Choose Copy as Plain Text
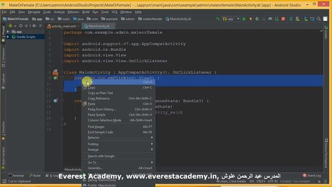 118,93
